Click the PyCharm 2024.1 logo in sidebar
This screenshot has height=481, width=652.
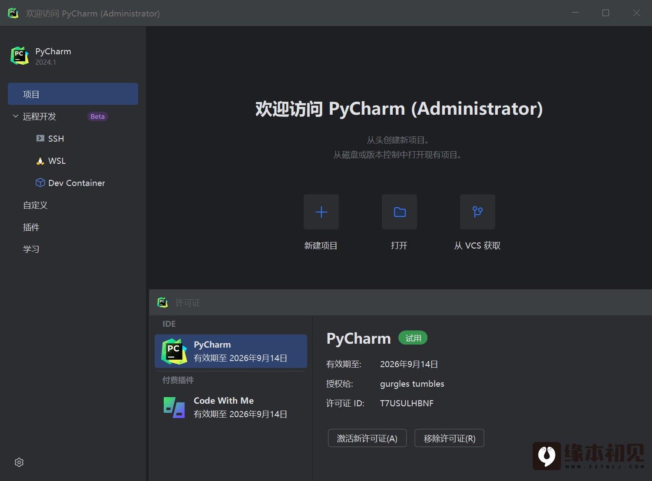click(x=20, y=56)
